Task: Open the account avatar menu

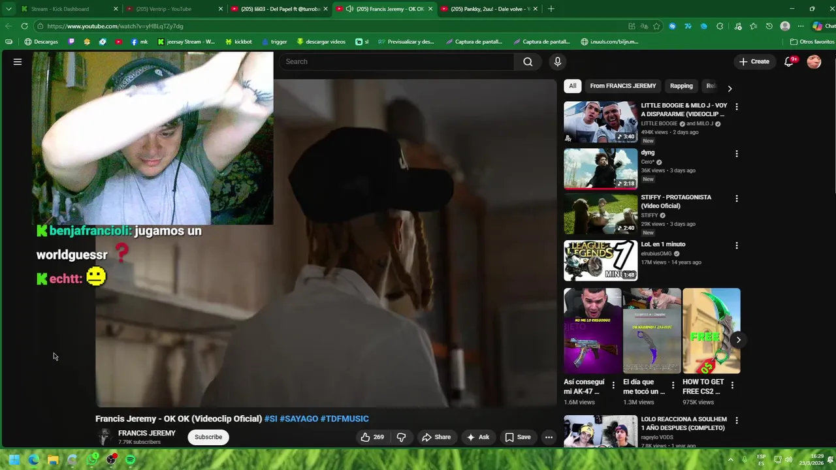Action: click(x=814, y=61)
